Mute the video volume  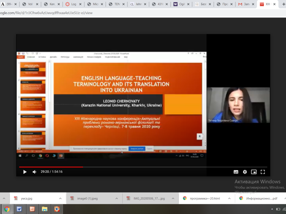(34, 172)
